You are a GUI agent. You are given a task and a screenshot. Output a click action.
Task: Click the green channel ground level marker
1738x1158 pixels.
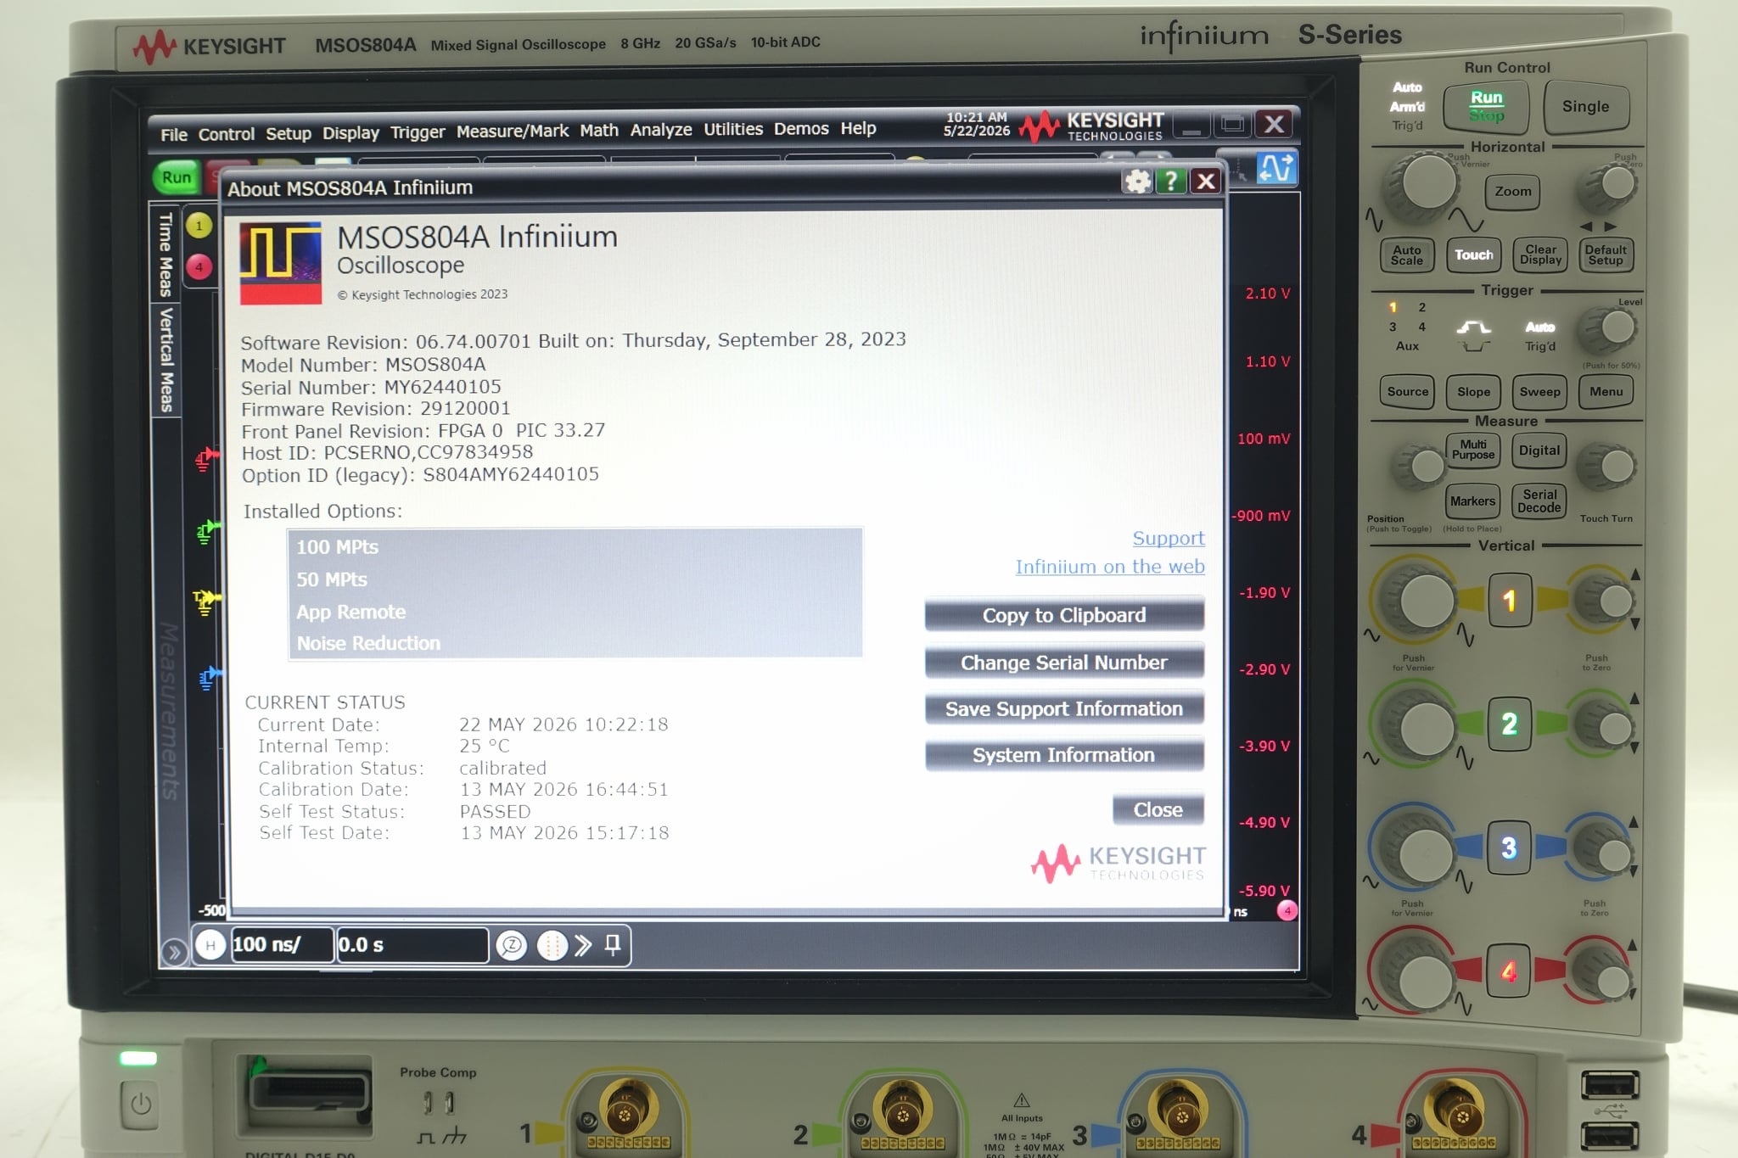[206, 532]
